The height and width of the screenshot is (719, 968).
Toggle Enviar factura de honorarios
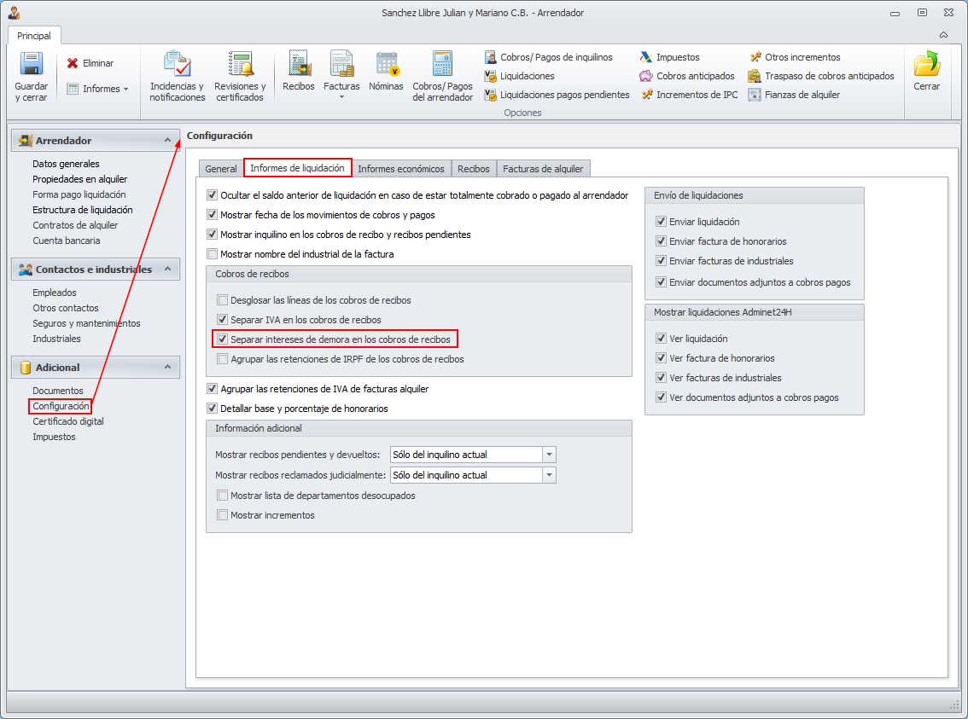click(x=662, y=241)
